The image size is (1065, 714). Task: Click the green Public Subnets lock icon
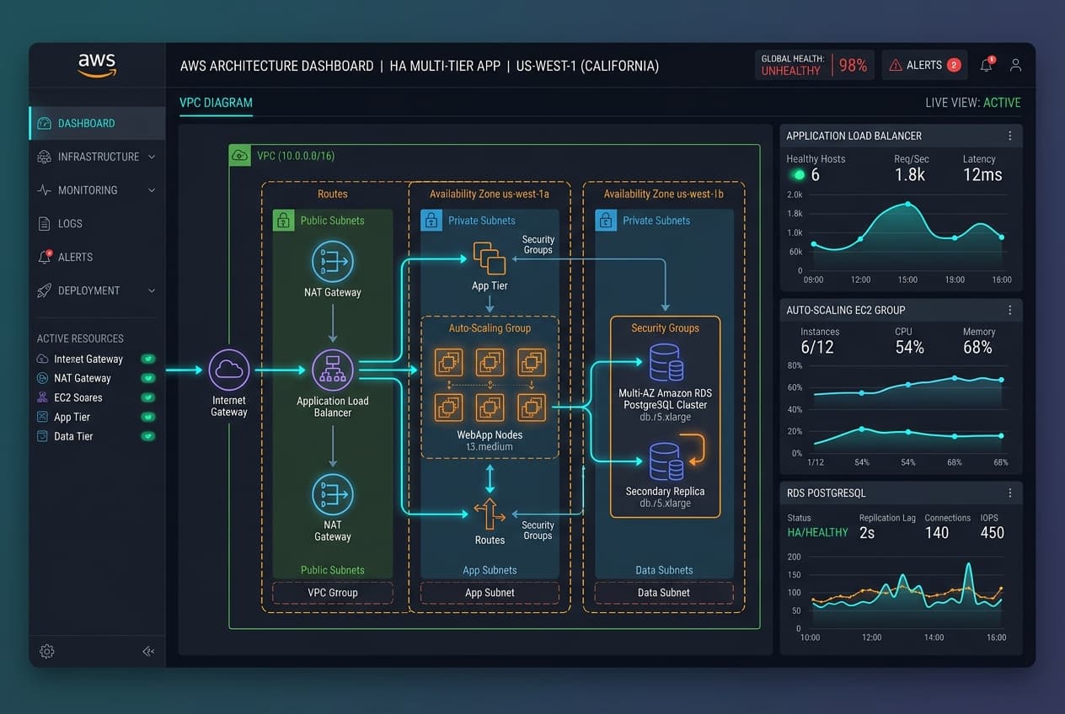point(283,221)
